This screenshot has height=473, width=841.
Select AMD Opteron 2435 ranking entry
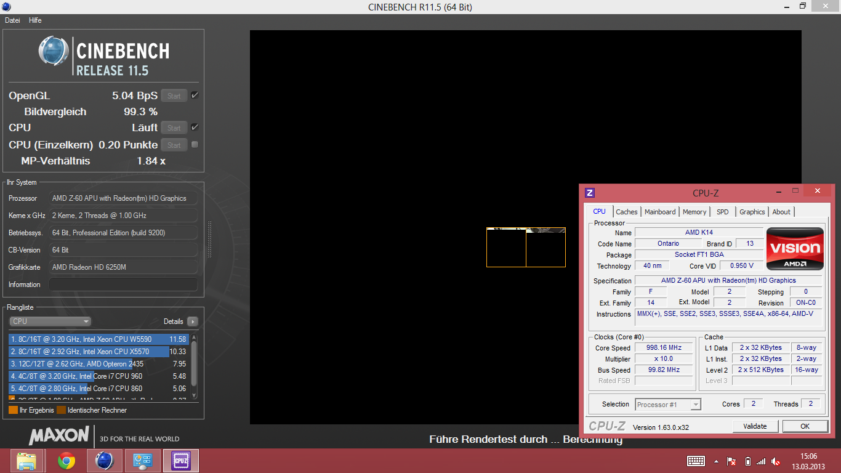click(98, 364)
